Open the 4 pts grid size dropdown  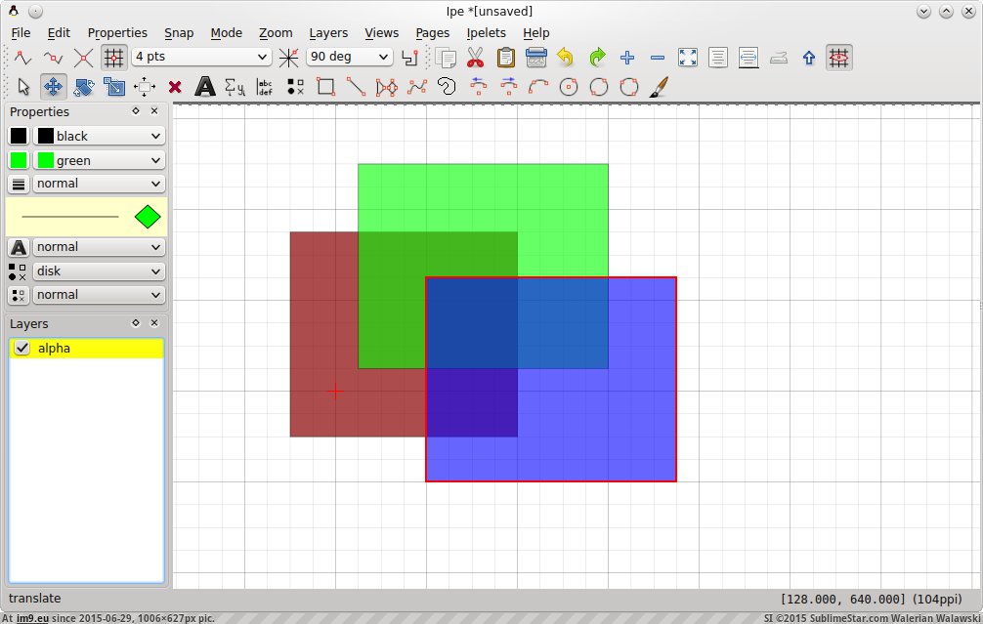click(201, 58)
